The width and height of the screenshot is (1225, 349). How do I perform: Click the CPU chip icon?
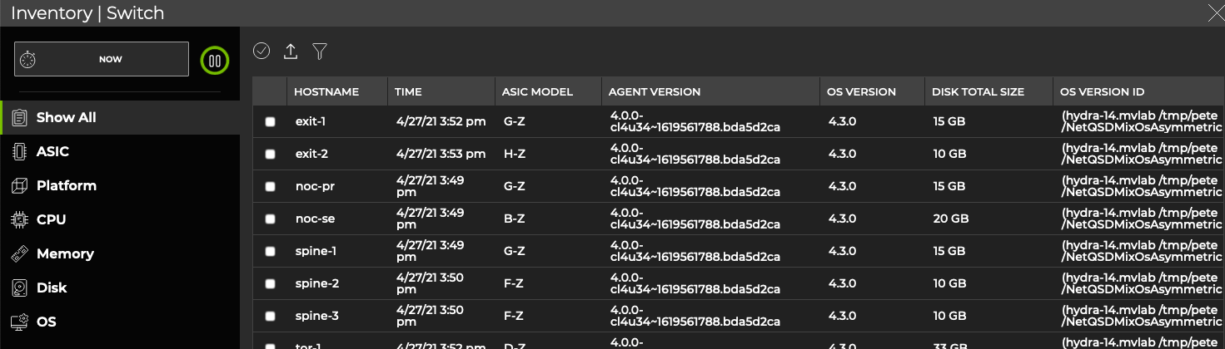(x=19, y=219)
